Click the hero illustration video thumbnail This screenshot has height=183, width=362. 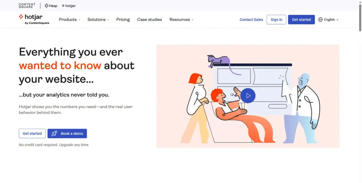[248, 96]
